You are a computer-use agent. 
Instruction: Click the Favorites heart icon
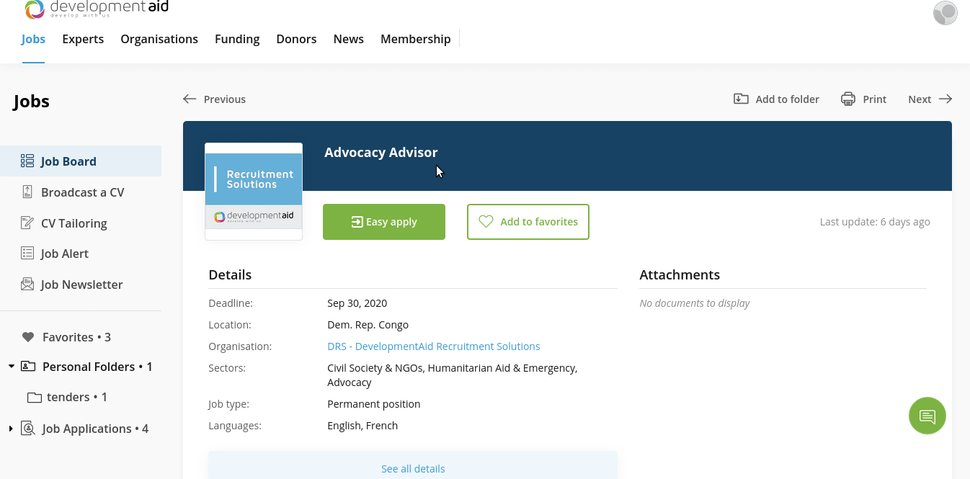click(27, 336)
